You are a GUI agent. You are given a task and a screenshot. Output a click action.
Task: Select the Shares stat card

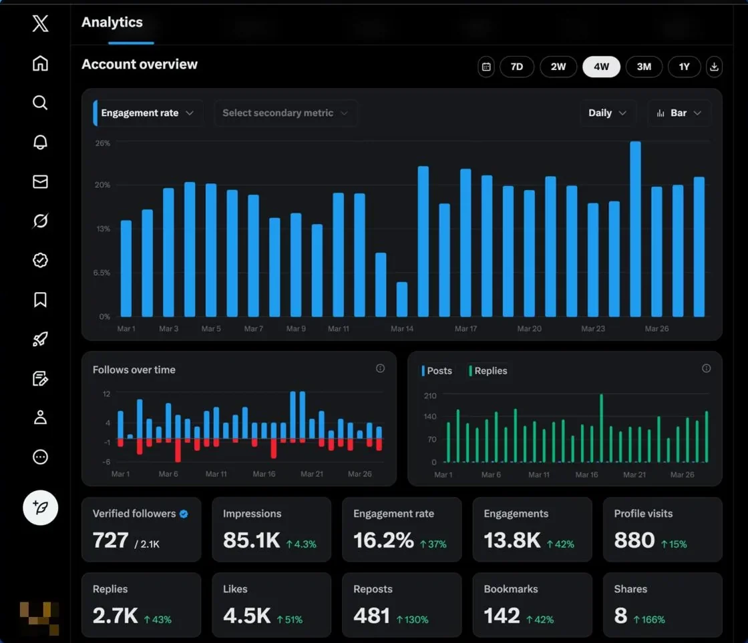click(x=663, y=604)
